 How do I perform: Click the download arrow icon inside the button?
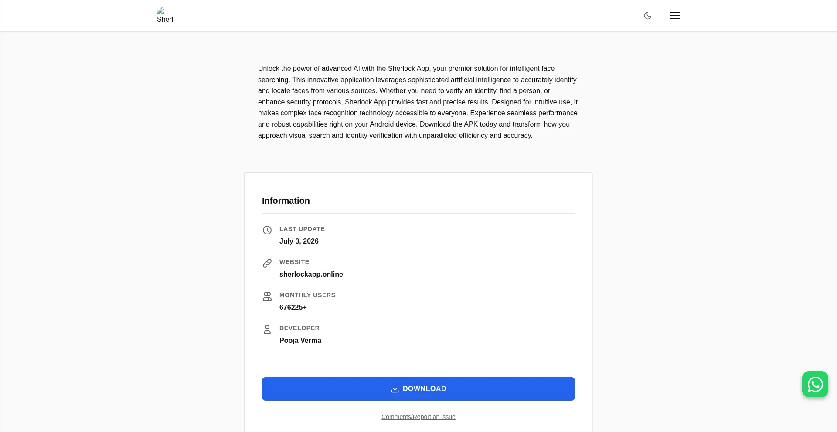pos(395,389)
